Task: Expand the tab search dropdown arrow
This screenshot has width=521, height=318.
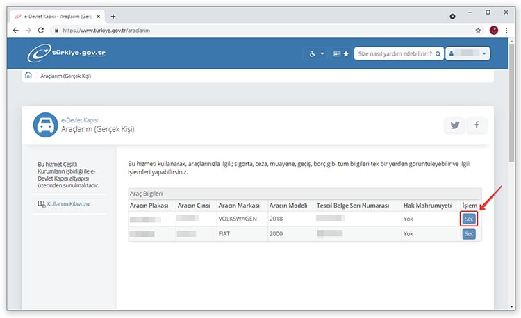Action: tap(453, 16)
